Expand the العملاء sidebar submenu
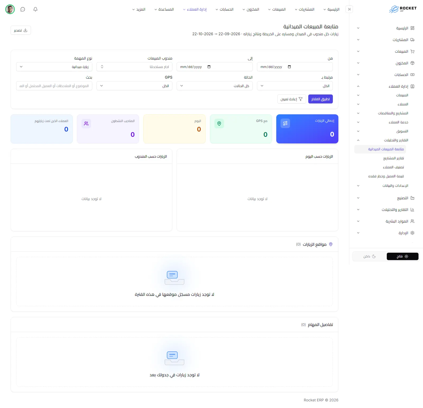This screenshot has height=408, width=423. [358, 104]
